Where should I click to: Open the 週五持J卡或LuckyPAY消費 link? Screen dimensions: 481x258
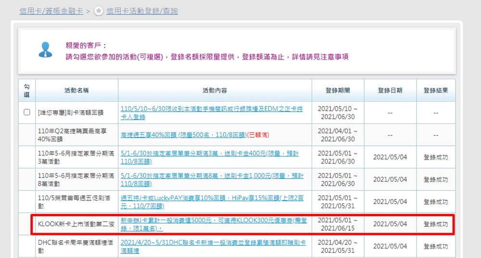pos(212,201)
